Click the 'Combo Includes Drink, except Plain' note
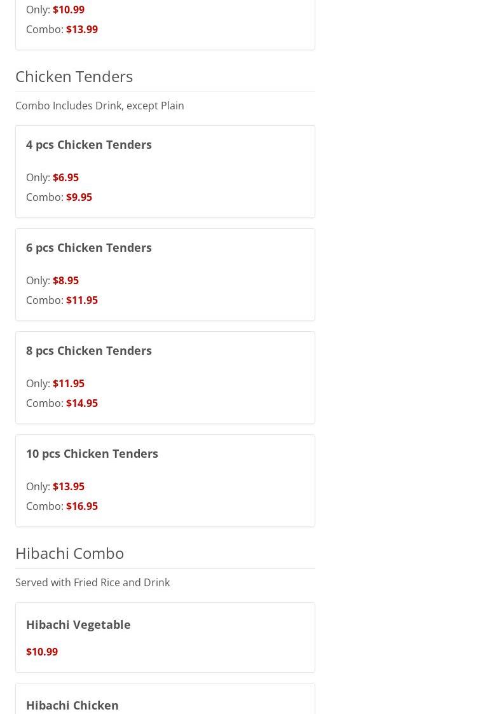Viewport: 499px width, 714px height. (100, 105)
